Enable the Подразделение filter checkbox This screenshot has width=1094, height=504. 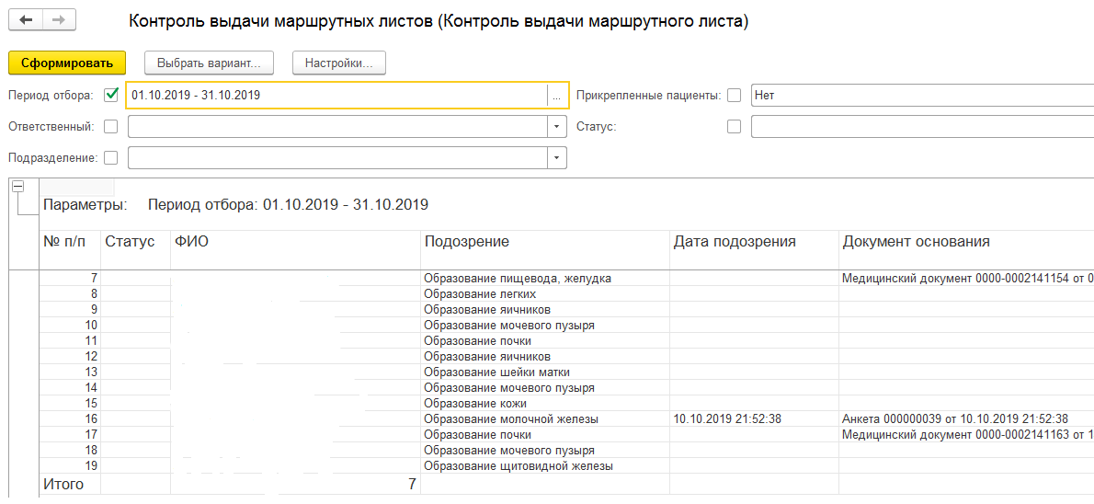click(111, 157)
